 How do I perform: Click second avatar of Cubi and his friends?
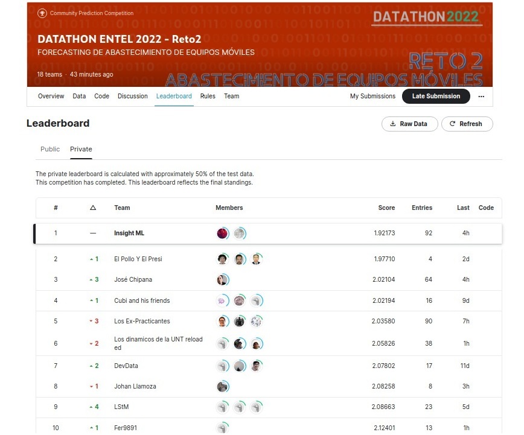point(240,300)
